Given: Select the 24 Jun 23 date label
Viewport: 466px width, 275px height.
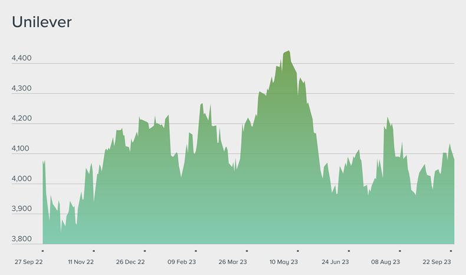Looking at the screenshot, I should (x=336, y=262).
